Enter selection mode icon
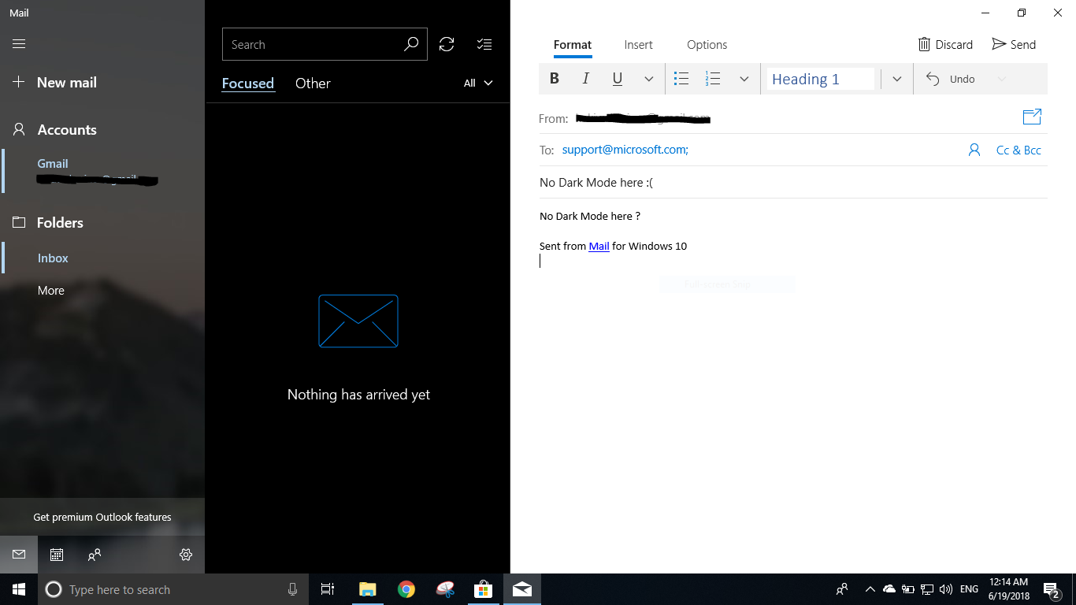Screen dimensions: 1076x605 pyautogui.click(x=484, y=45)
